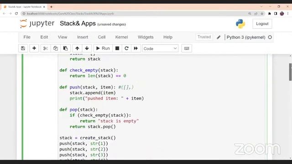Open the Widgets menu

pos(146,37)
